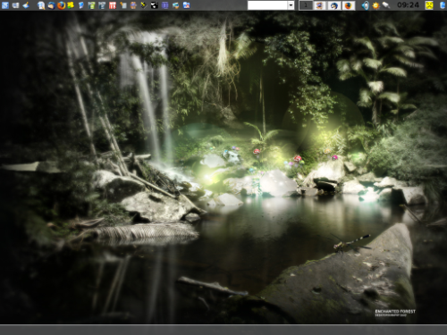Image resolution: width=447 pixels, height=335 pixels.
Task: Open the yellow puzzle piece icon
Action: [x=71, y=5]
